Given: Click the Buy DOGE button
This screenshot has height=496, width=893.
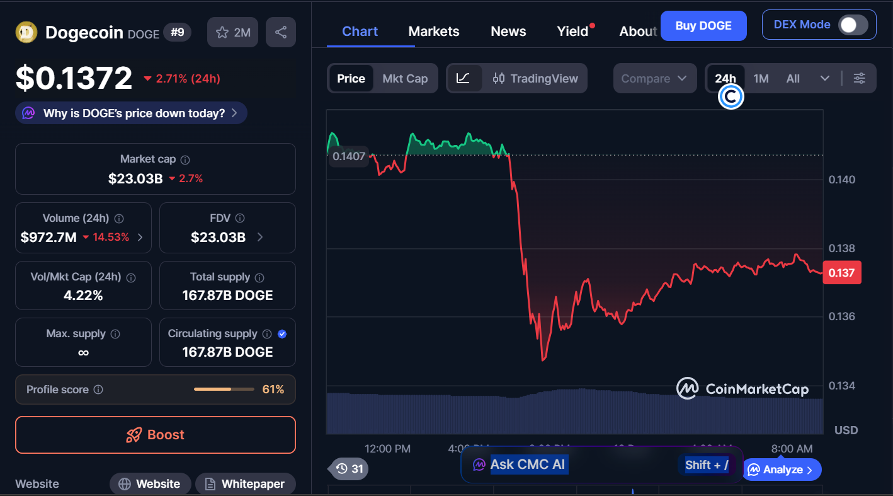Looking at the screenshot, I should [x=703, y=25].
